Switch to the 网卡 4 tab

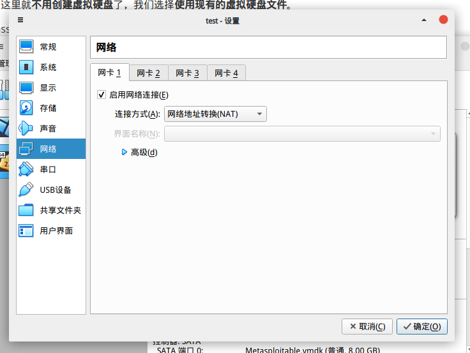(226, 73)
